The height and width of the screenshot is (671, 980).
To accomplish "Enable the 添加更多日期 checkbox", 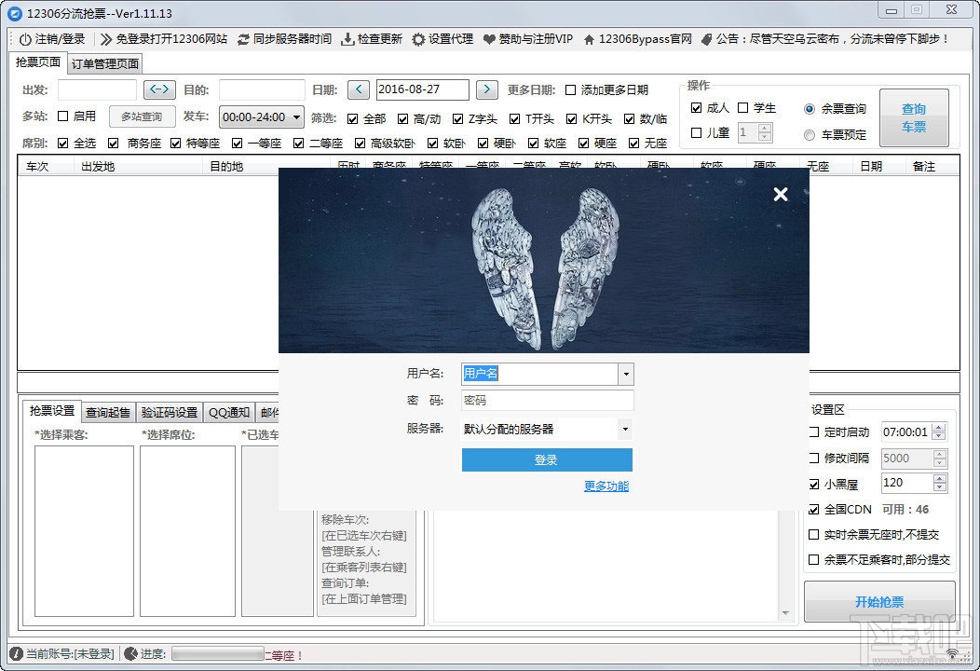I will click(572, 90).
